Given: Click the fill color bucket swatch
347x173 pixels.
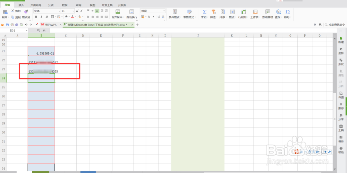Looking at the screenshot, I should tap(66, 17).
